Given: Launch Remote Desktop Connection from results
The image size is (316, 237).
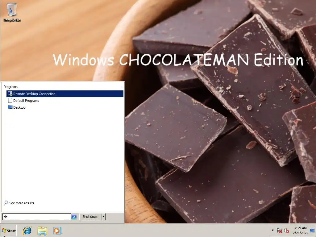Looking at the screenshot, I should click(x=65, y=94).
